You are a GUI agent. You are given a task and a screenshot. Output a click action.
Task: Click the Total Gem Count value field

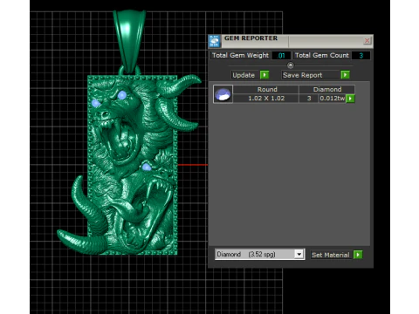361,56
